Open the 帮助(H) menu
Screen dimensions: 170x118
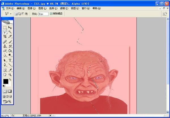[97, 8]
